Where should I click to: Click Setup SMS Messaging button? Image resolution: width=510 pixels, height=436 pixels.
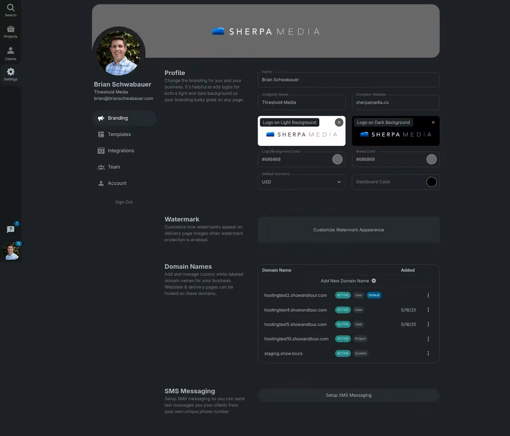pos(348,395)
